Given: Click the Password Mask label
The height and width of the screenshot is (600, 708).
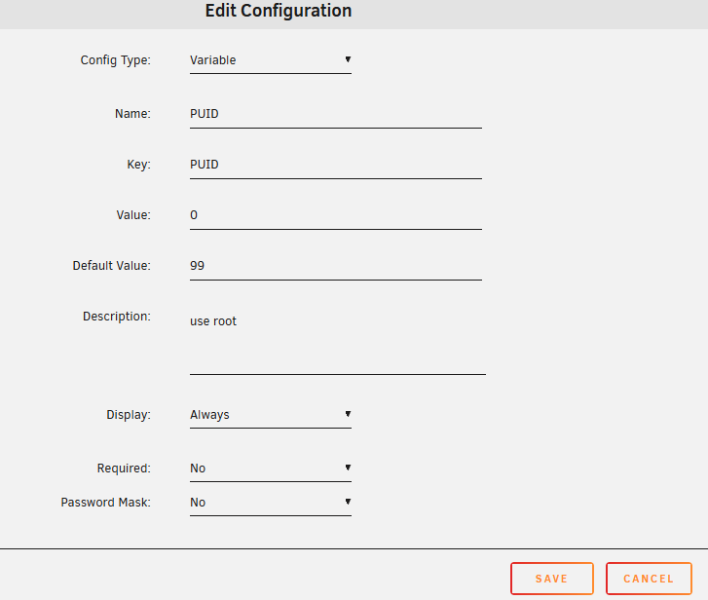Looking at the screenshot, I should [x=105, y=503].
